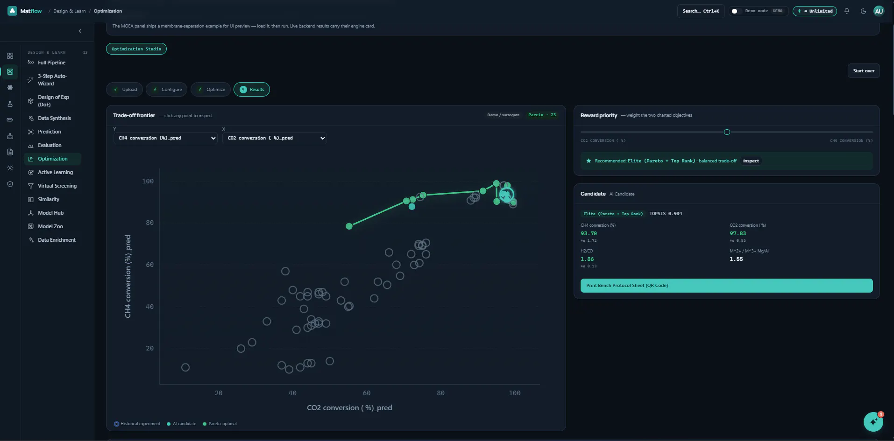Go to the Configure step
Viewport: 894px width, 441px height.
167,90
